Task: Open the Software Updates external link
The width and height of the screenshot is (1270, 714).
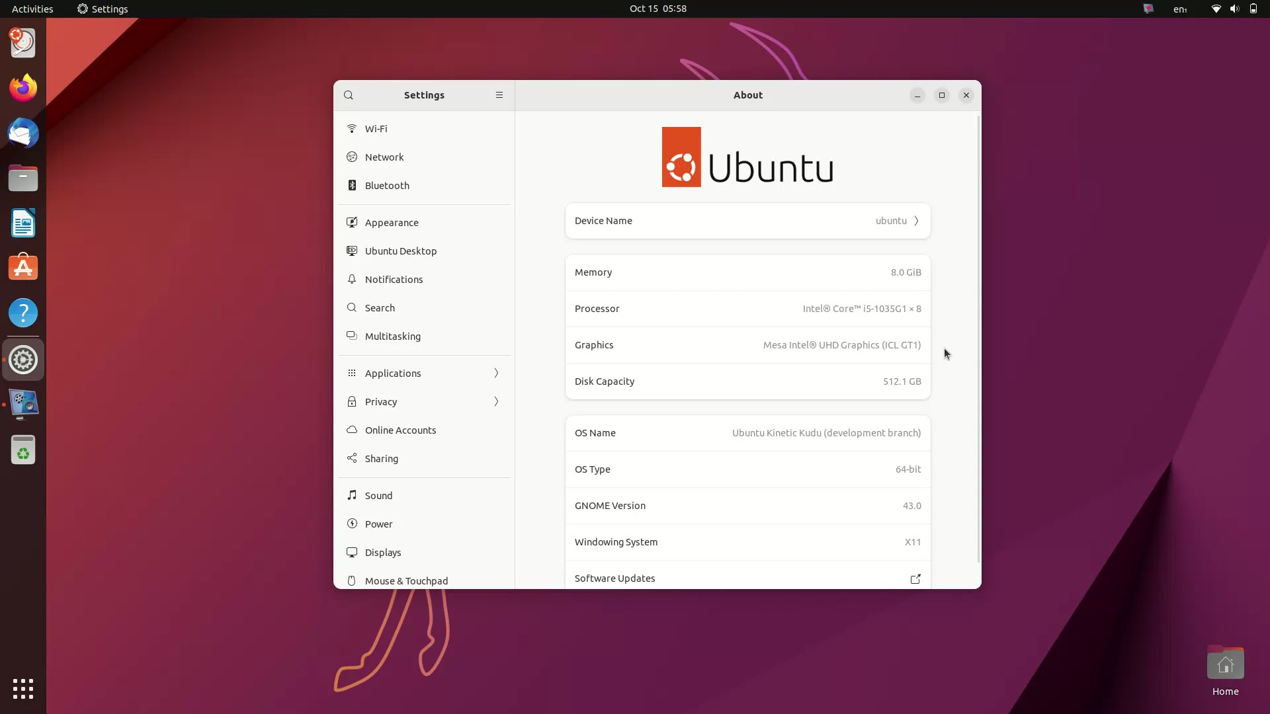Action: tap(915, 578)
